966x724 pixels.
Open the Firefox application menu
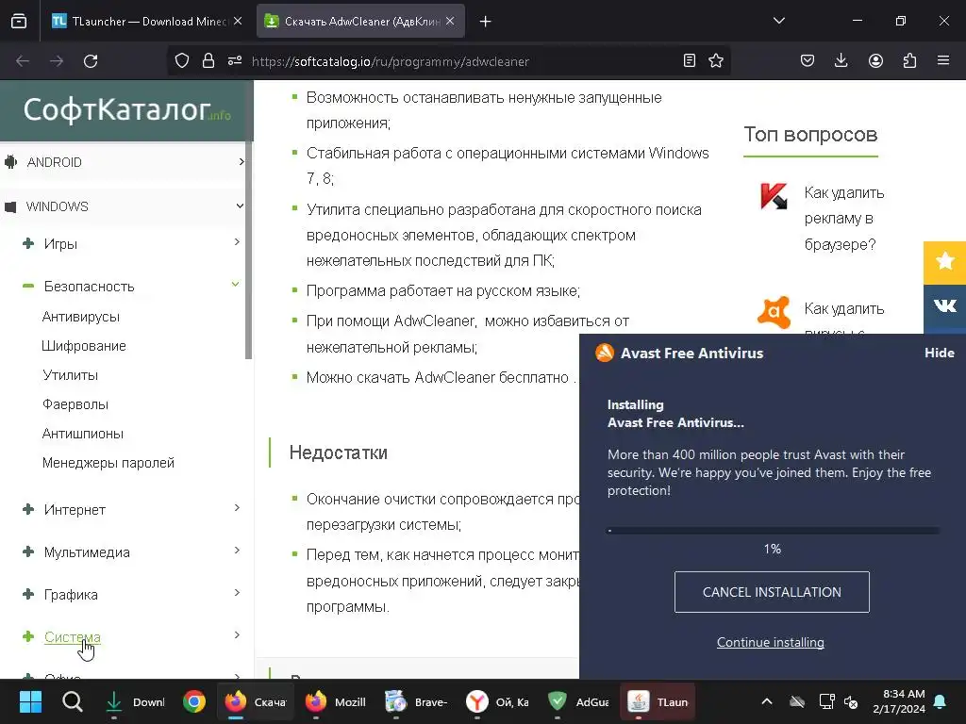[x=943, y=61]
